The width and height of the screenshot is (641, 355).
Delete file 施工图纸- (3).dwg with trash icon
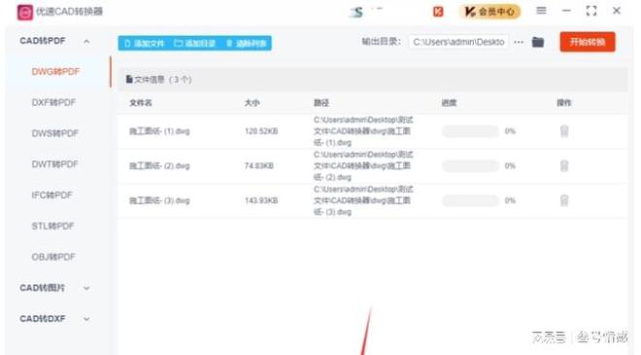point(564,200)
